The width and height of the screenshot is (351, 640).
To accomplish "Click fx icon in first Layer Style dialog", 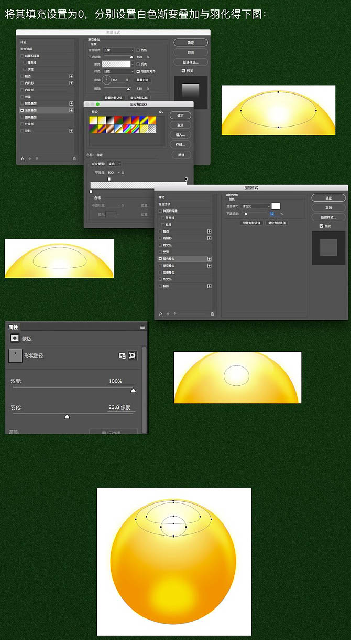I will [x=23, y=158].
